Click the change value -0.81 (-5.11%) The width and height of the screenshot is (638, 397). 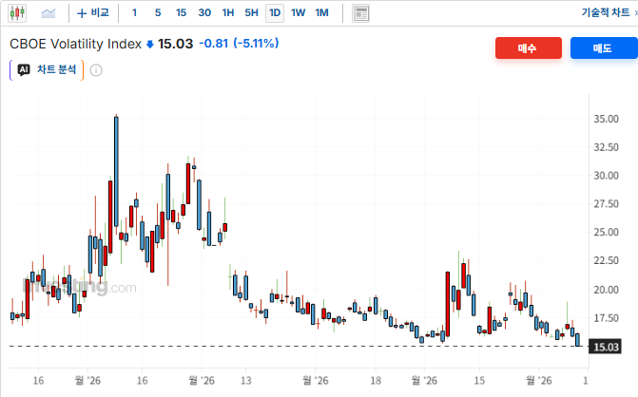click(x=239, y=43)
